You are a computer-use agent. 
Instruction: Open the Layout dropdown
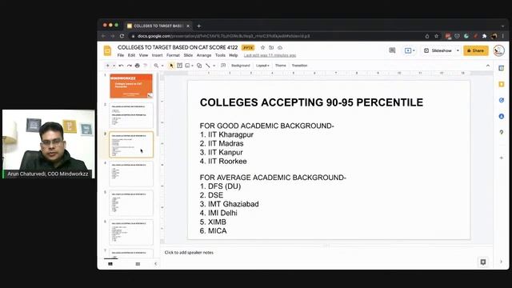pos(262,66)
